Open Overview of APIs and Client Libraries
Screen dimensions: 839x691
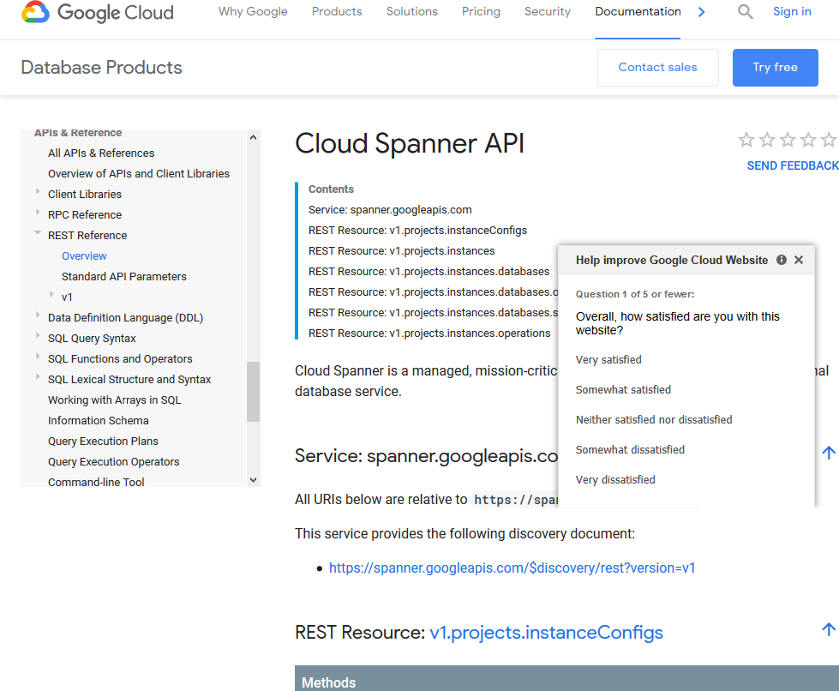(139, 174)
